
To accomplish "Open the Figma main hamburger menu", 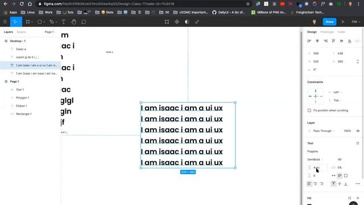I will point(5,22).
